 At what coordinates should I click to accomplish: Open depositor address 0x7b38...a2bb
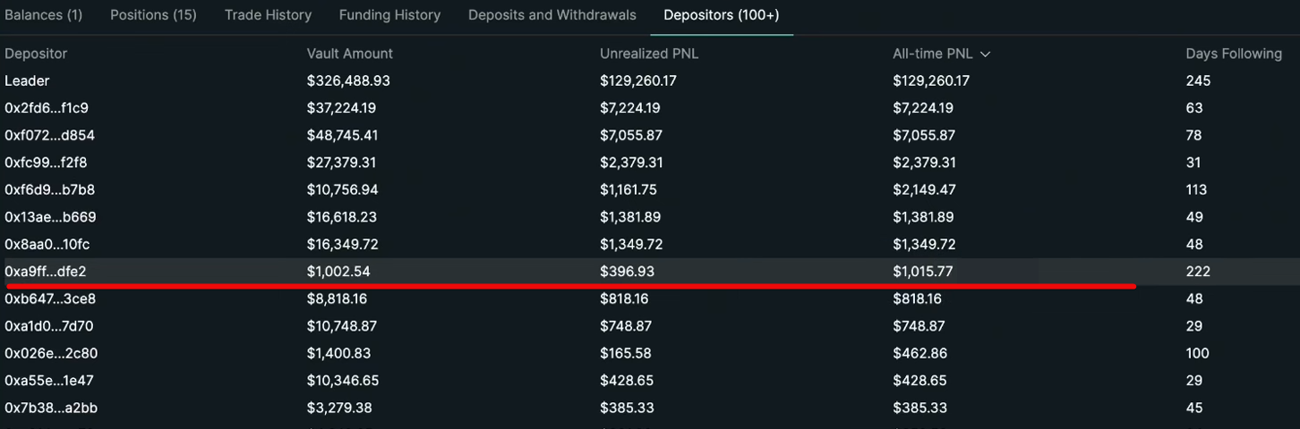point(50,408)
